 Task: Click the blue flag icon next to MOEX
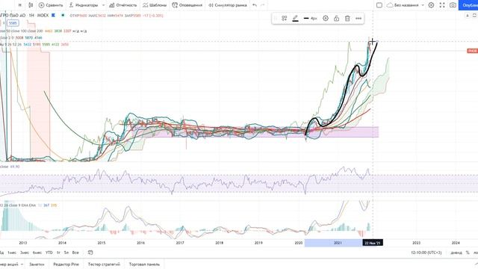click(x=53, y=15)
